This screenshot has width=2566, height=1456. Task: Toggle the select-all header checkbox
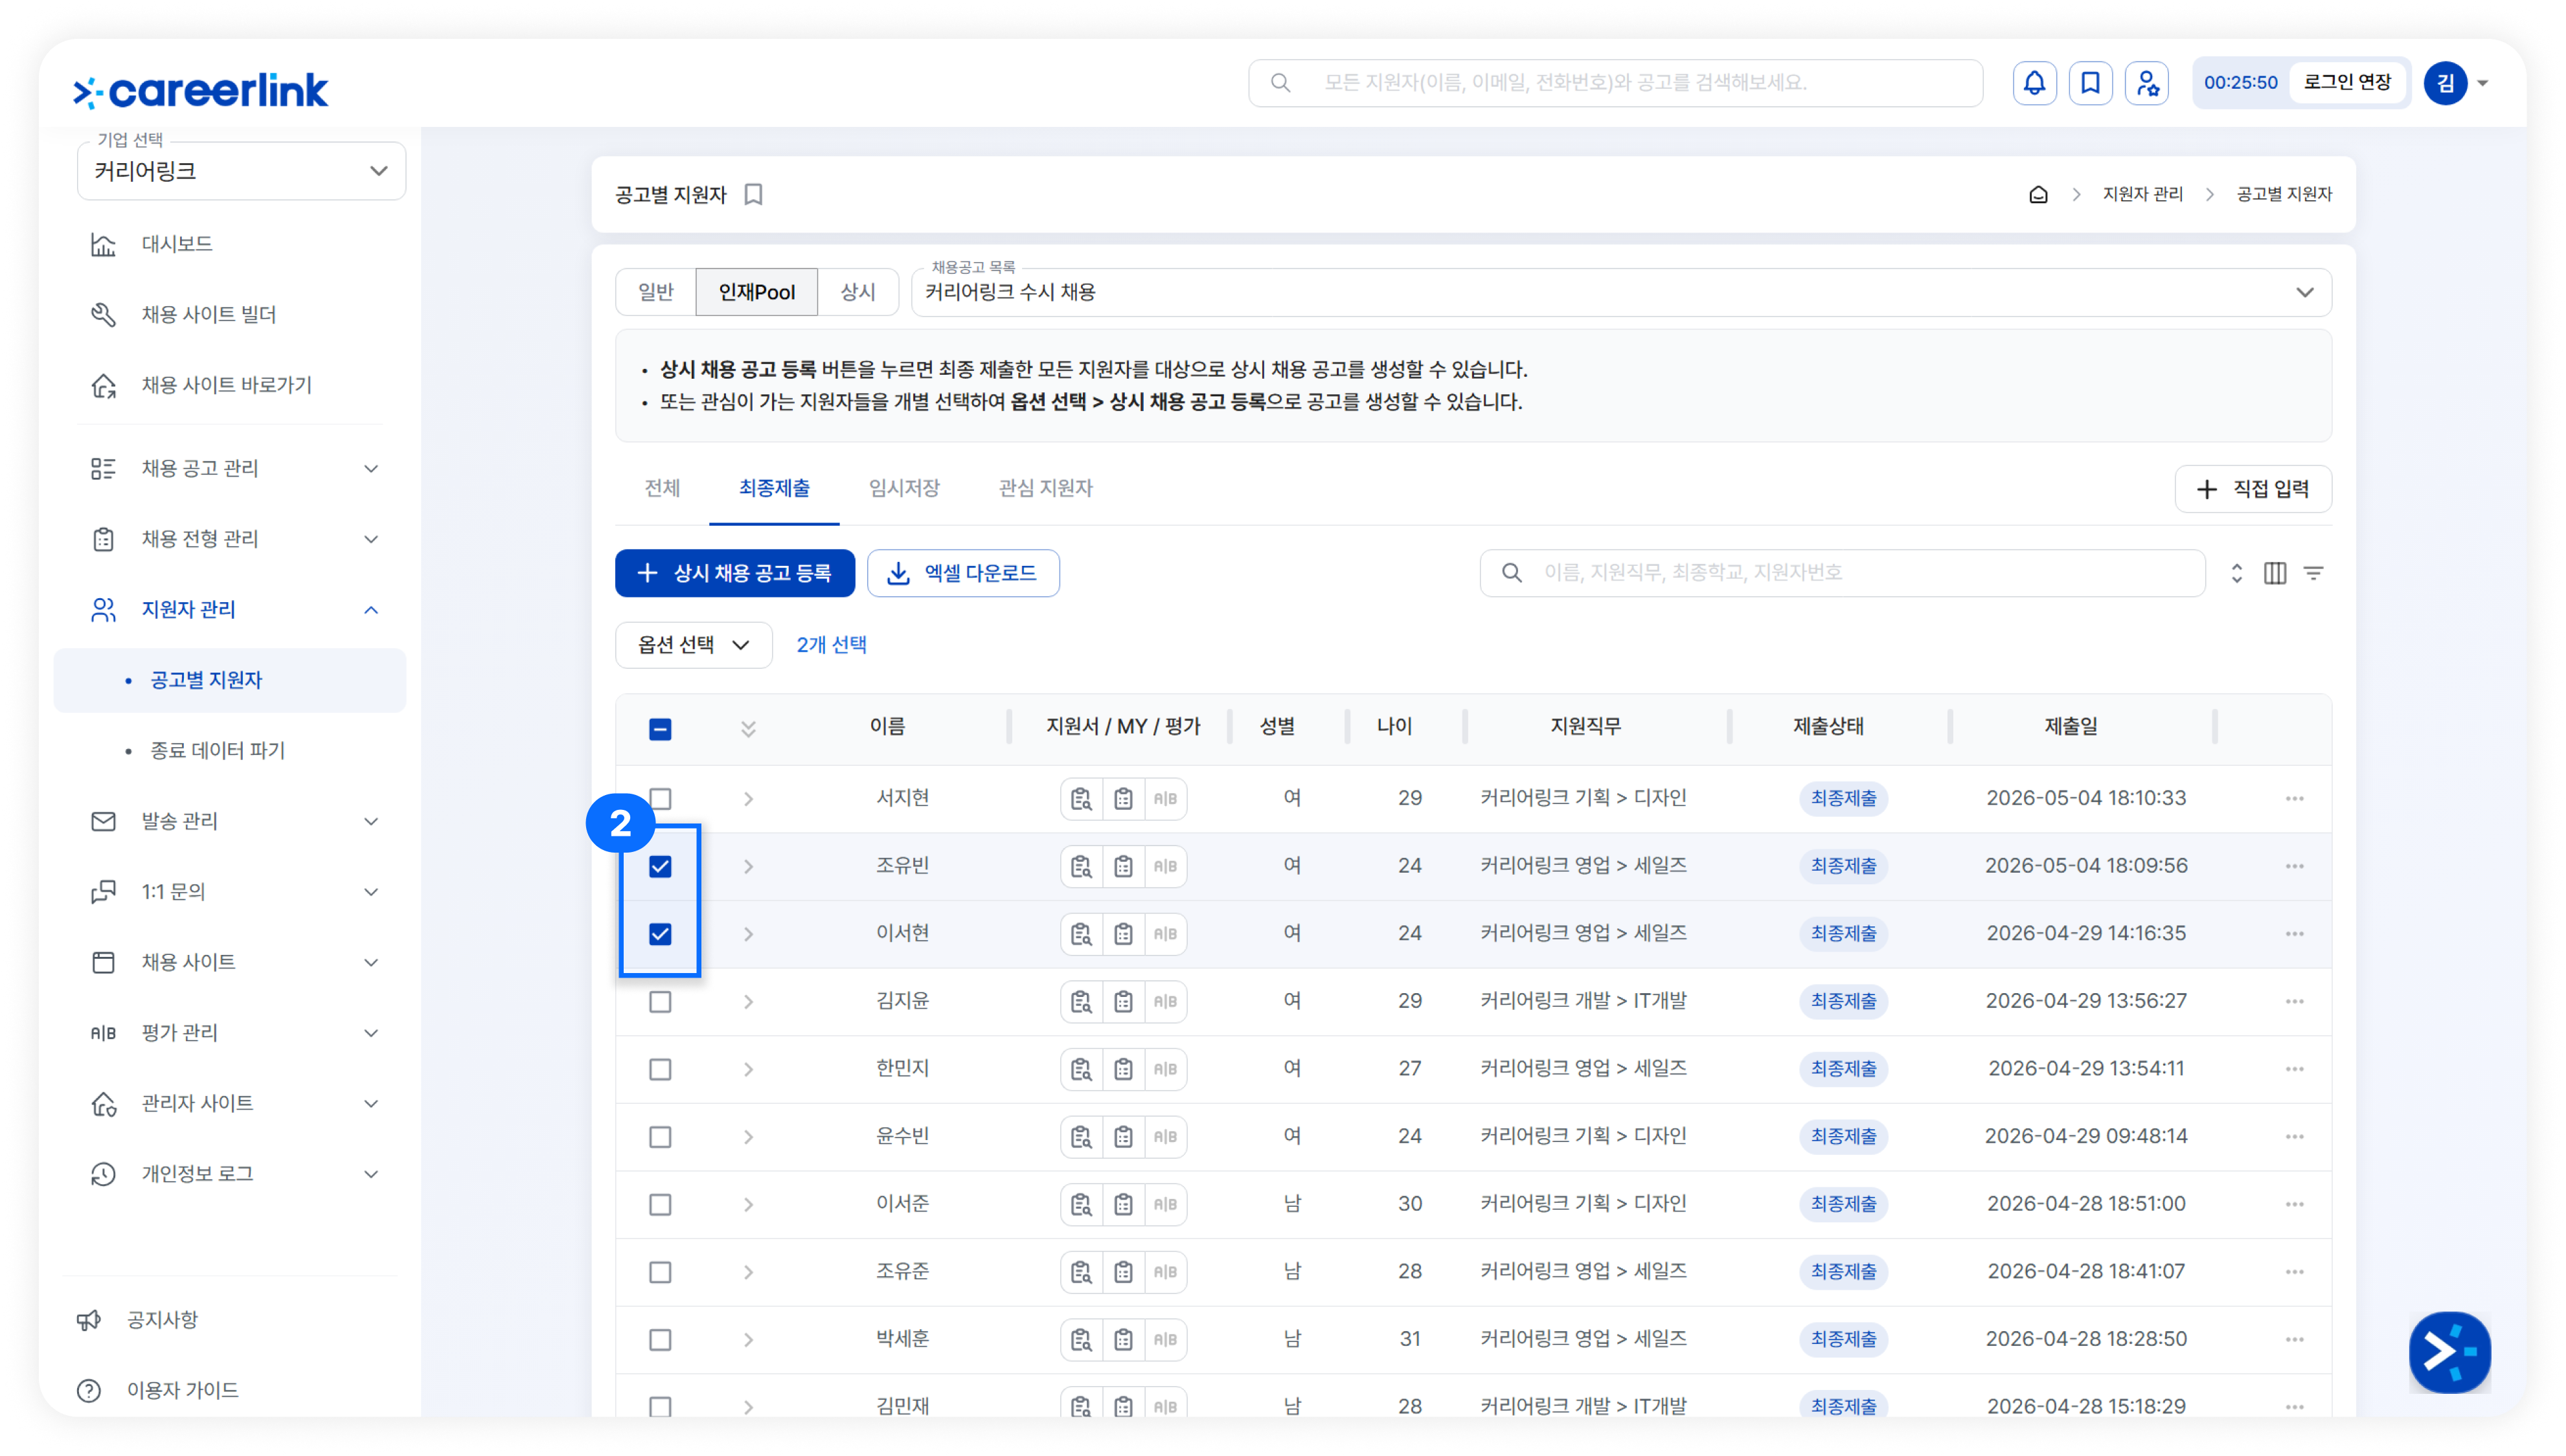point(660,729)
